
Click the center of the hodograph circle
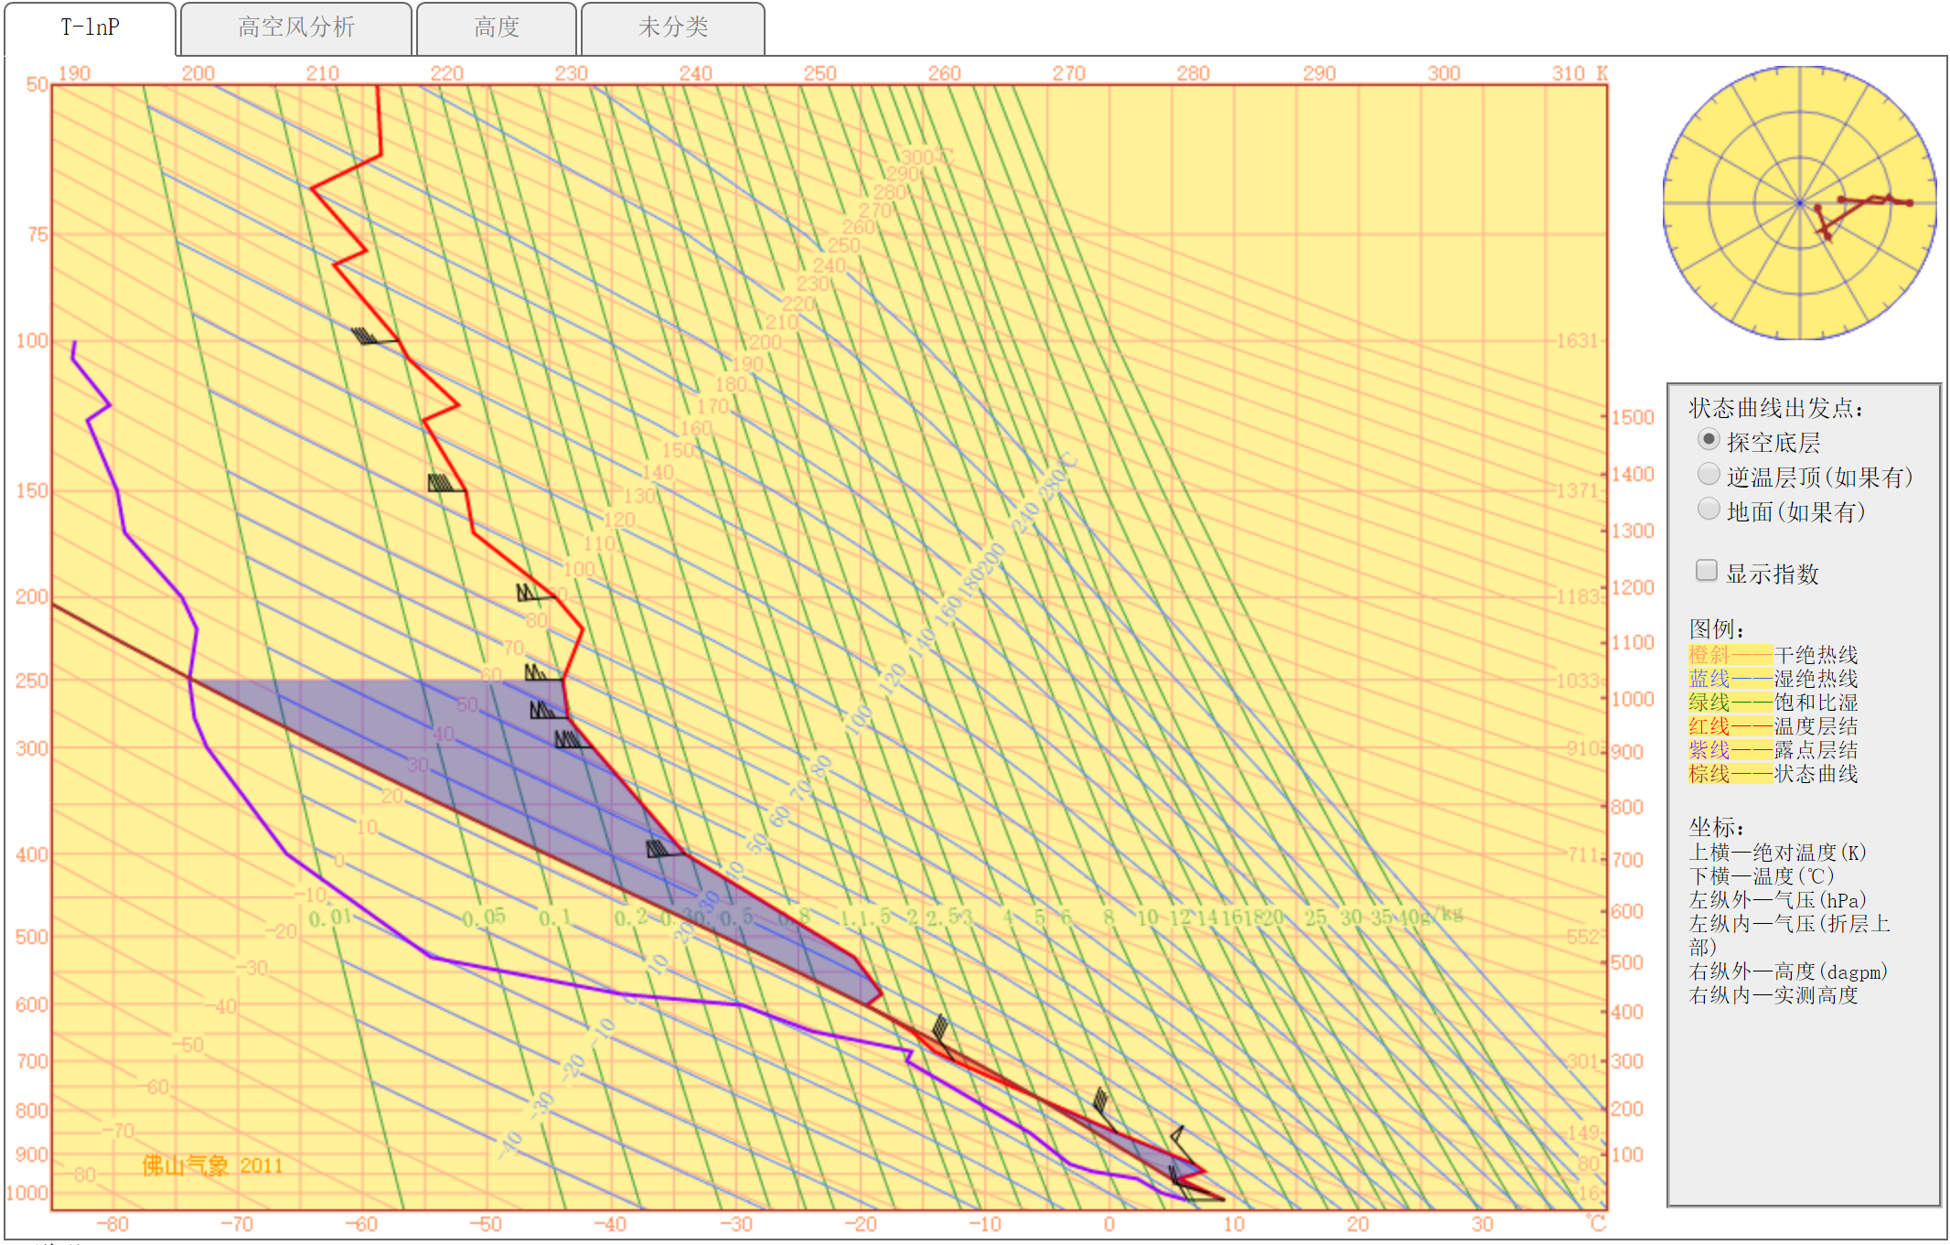(x=1799, y=203)
